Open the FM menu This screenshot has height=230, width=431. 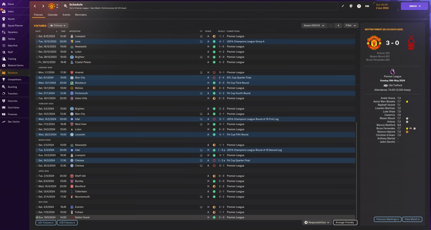point(367,6)
